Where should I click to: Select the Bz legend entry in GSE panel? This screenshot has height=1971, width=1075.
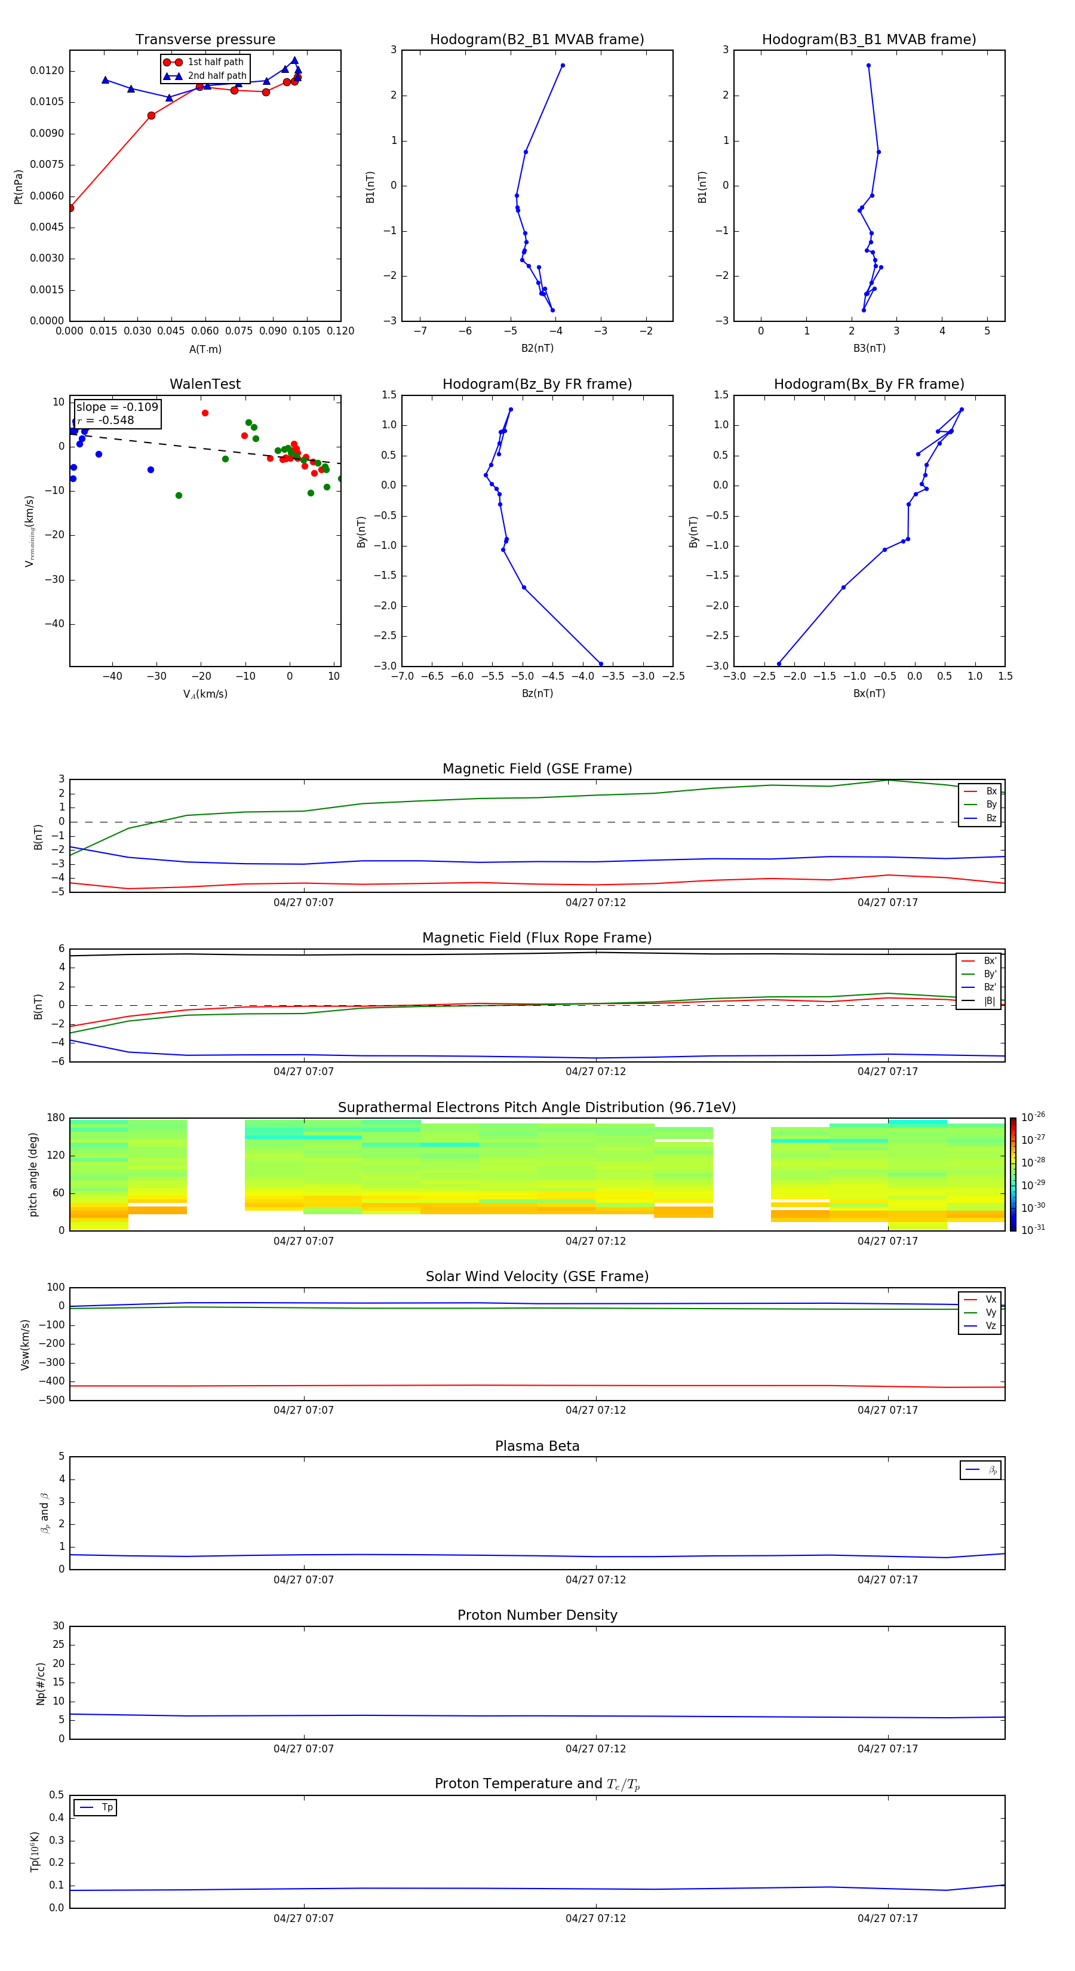coord(980,818)
